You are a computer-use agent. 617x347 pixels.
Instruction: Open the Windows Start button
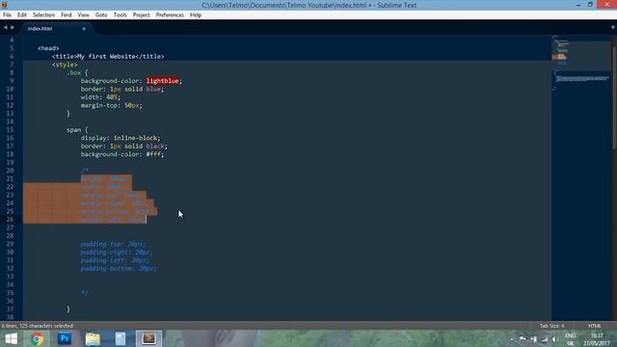[x=11, y=338]
